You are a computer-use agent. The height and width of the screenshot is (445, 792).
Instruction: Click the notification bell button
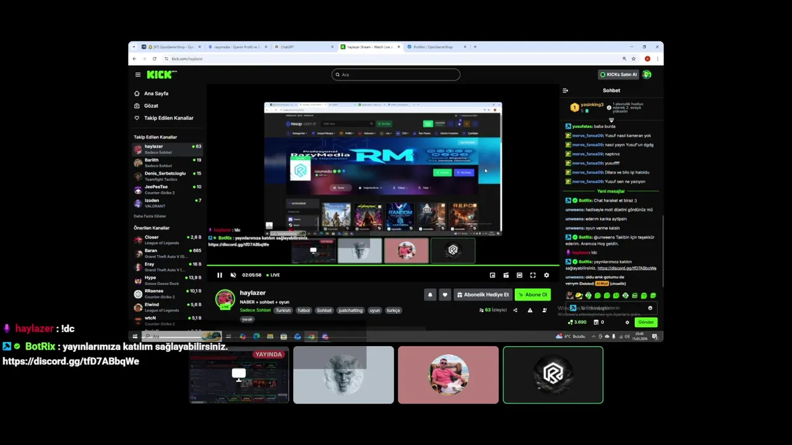click(x=430, y=295)
